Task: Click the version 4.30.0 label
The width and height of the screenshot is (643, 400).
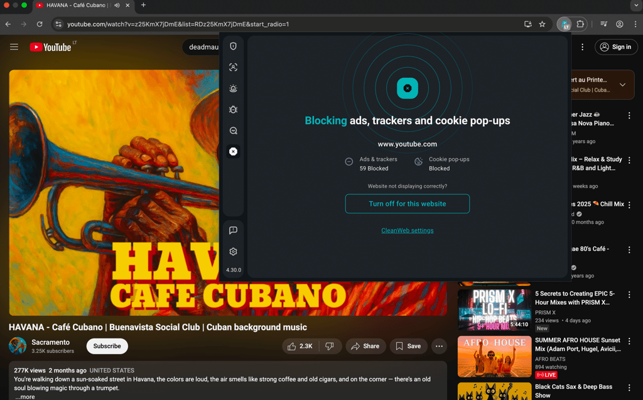Action: click(x=234, y=270)
